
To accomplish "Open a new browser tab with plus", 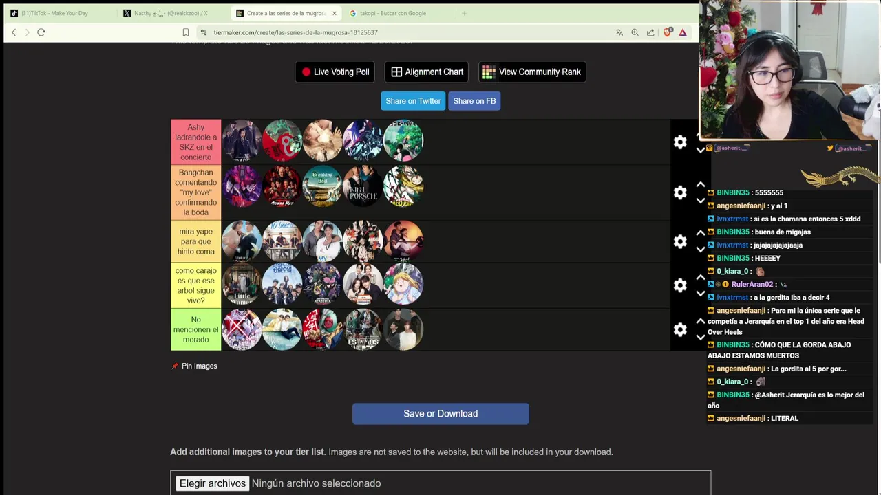I will [x=464, y=13].
